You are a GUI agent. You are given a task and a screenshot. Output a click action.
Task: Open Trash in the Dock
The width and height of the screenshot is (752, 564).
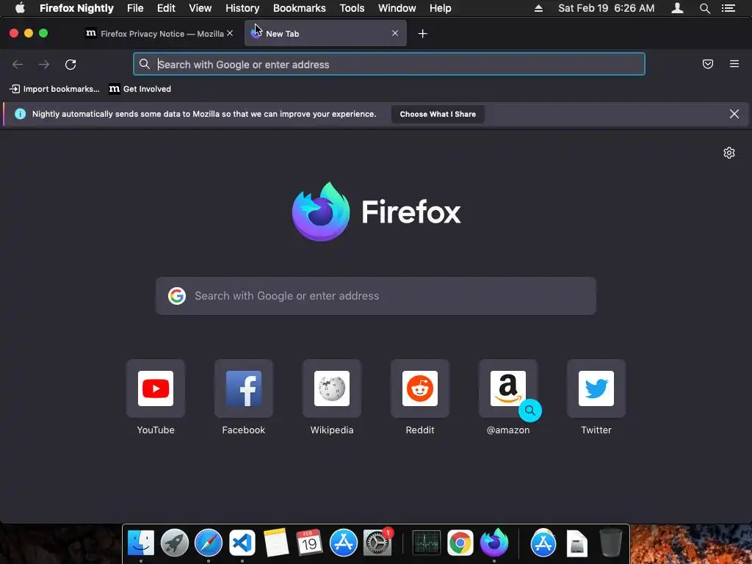[610, 543]
